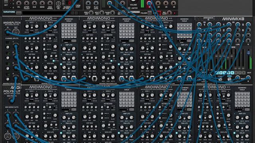
Task: Click the NUMBER OF VOICES red display
Action: [68, 3]
